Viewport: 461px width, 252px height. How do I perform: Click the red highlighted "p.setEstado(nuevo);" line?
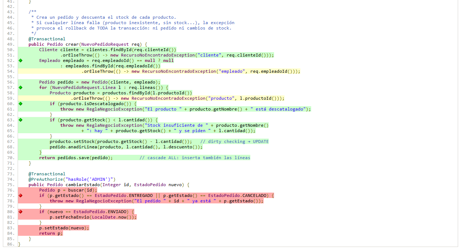(x=64, y=228)
